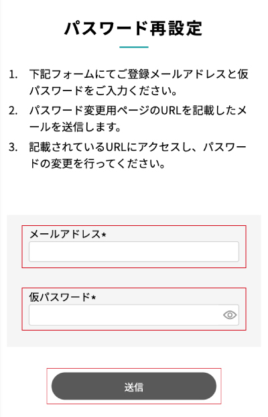The image size is (268, 417).
Task: Click the list number "1." marker
Action: tap(13, 74)
